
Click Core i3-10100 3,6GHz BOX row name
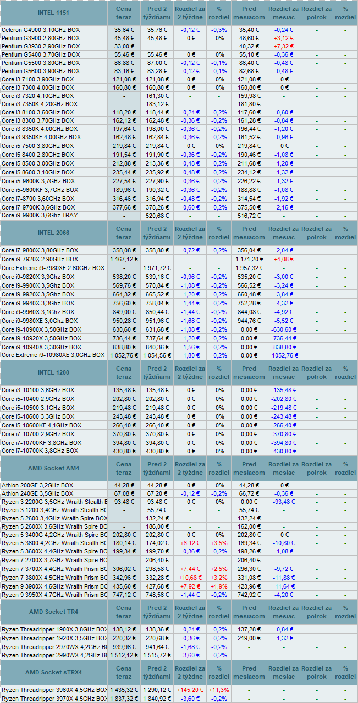(38, 390)
